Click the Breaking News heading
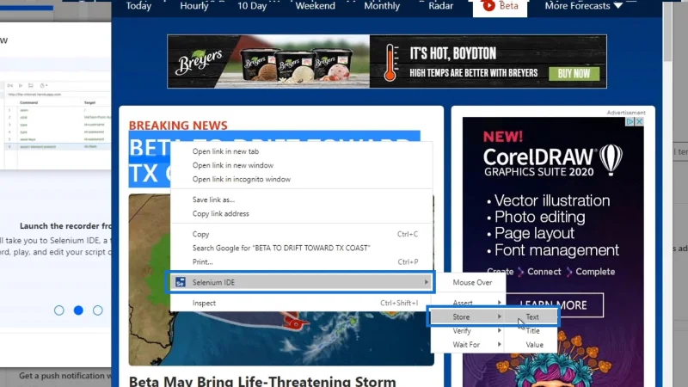The height and width of the screenshot is (387, 688). 178,125
